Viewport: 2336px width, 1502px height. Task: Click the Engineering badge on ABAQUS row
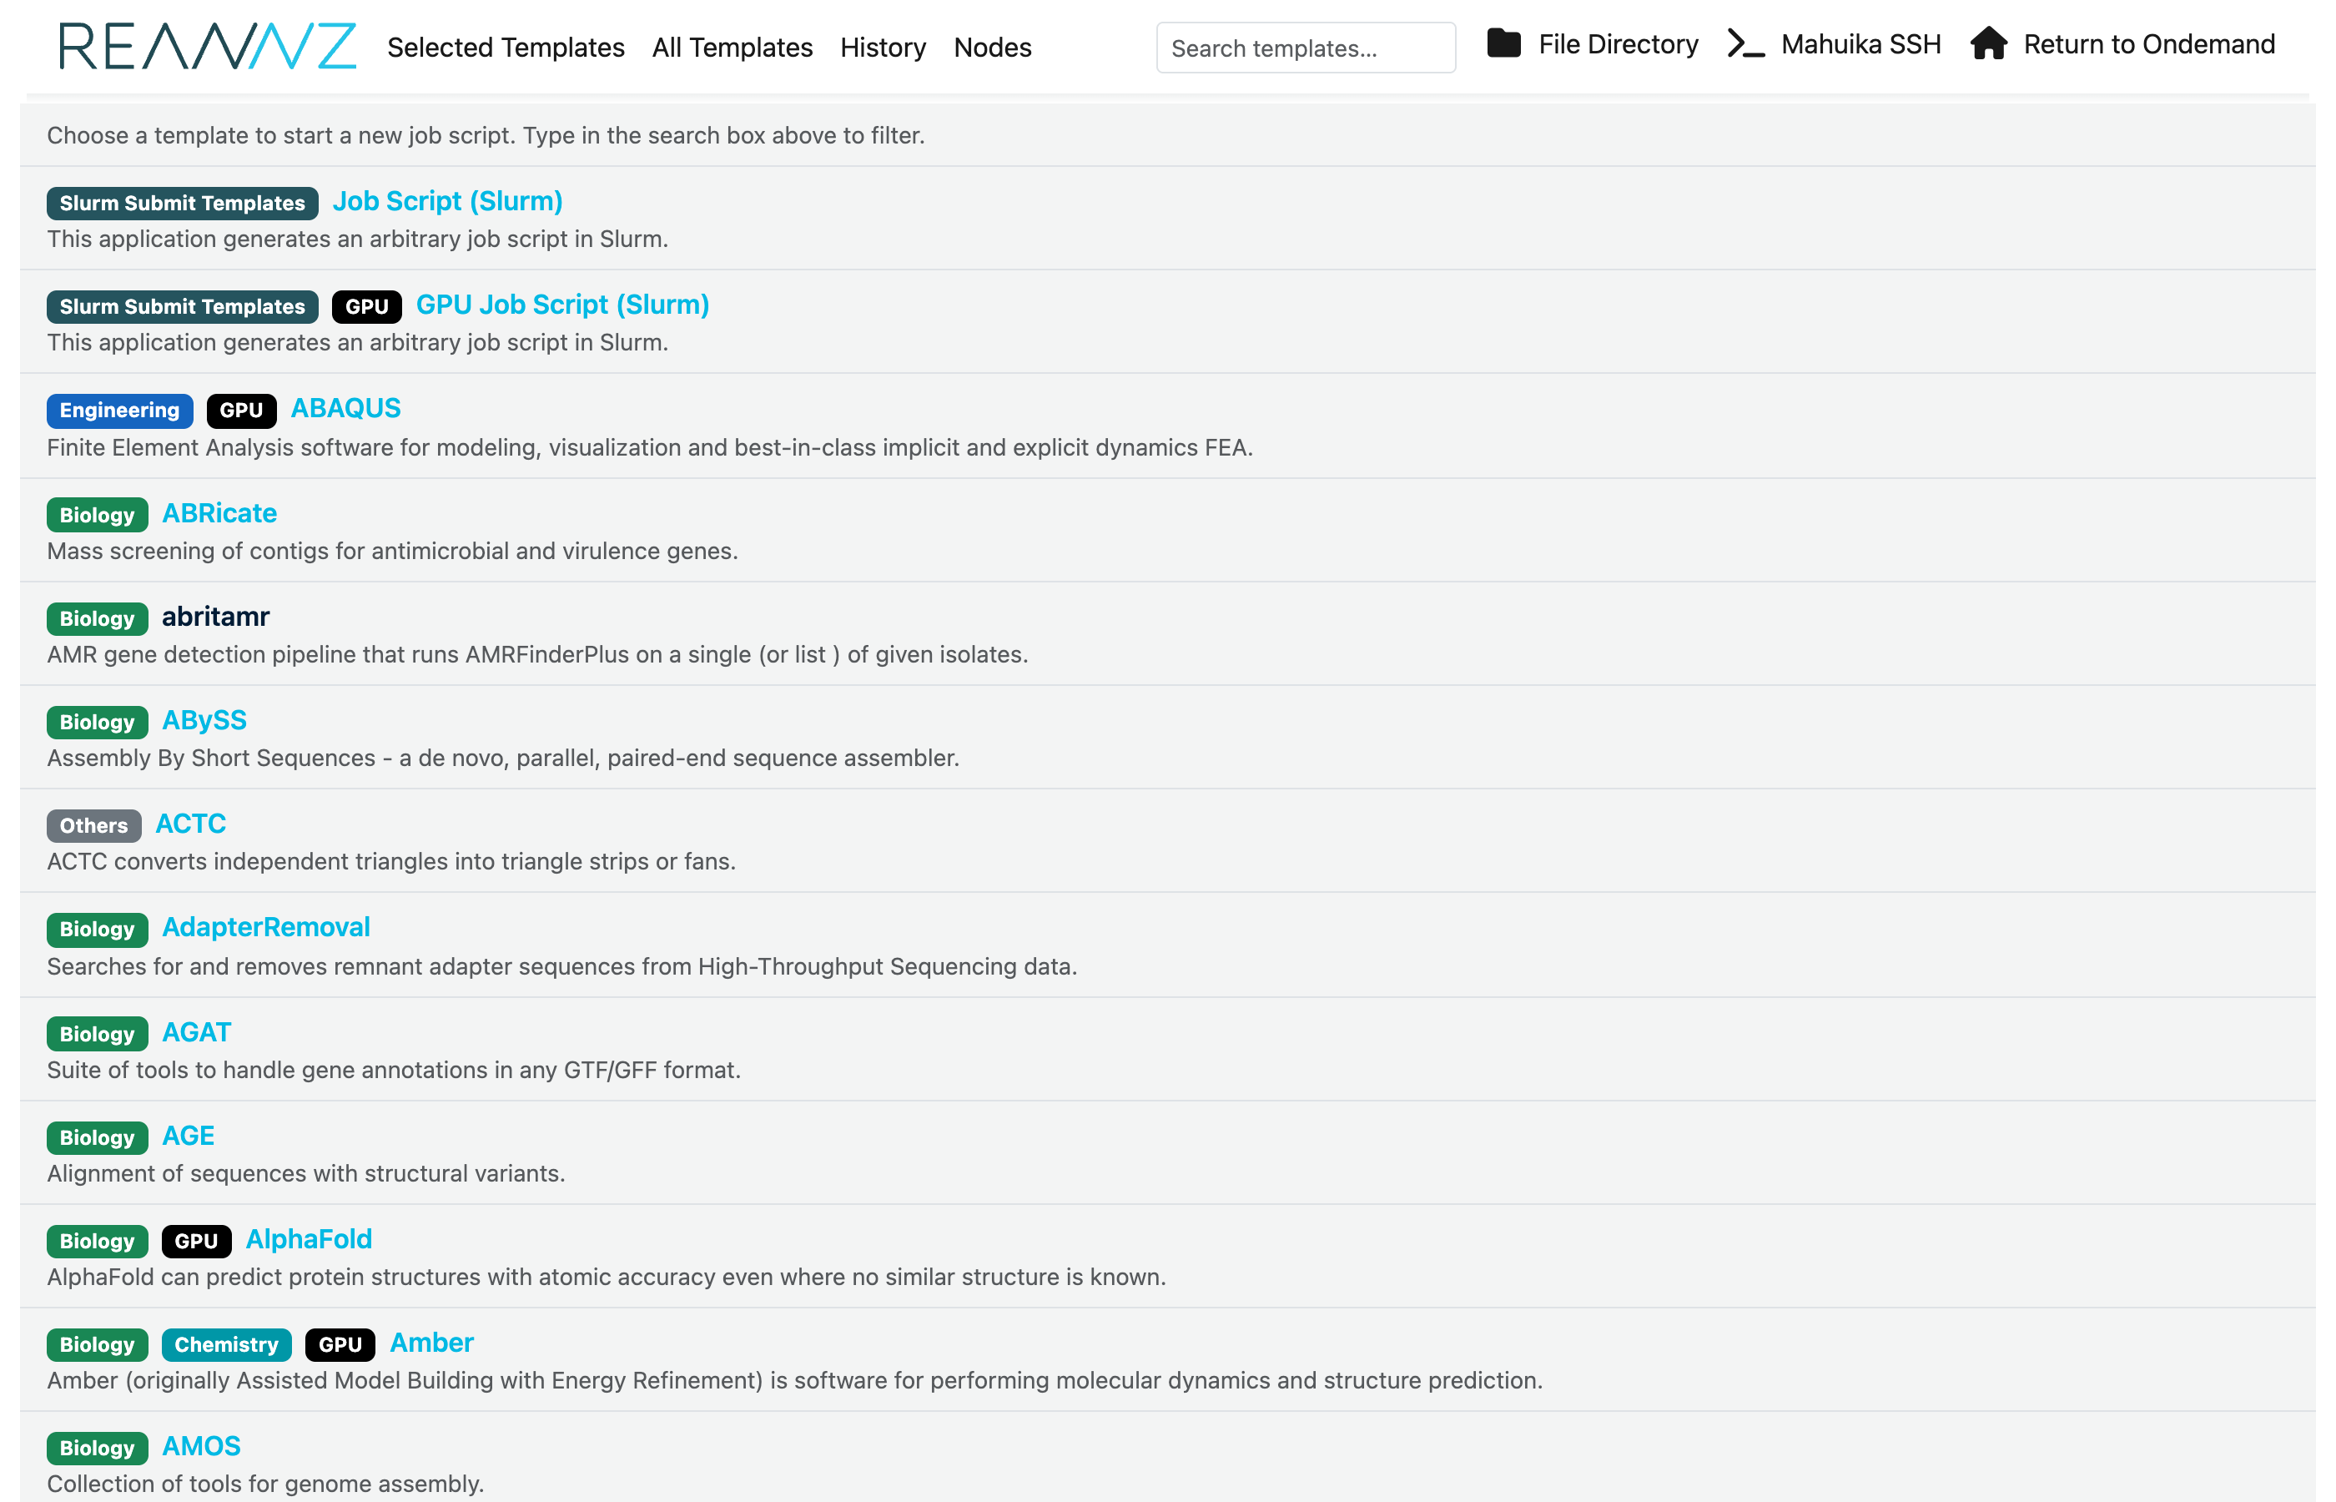click(120, 410)
